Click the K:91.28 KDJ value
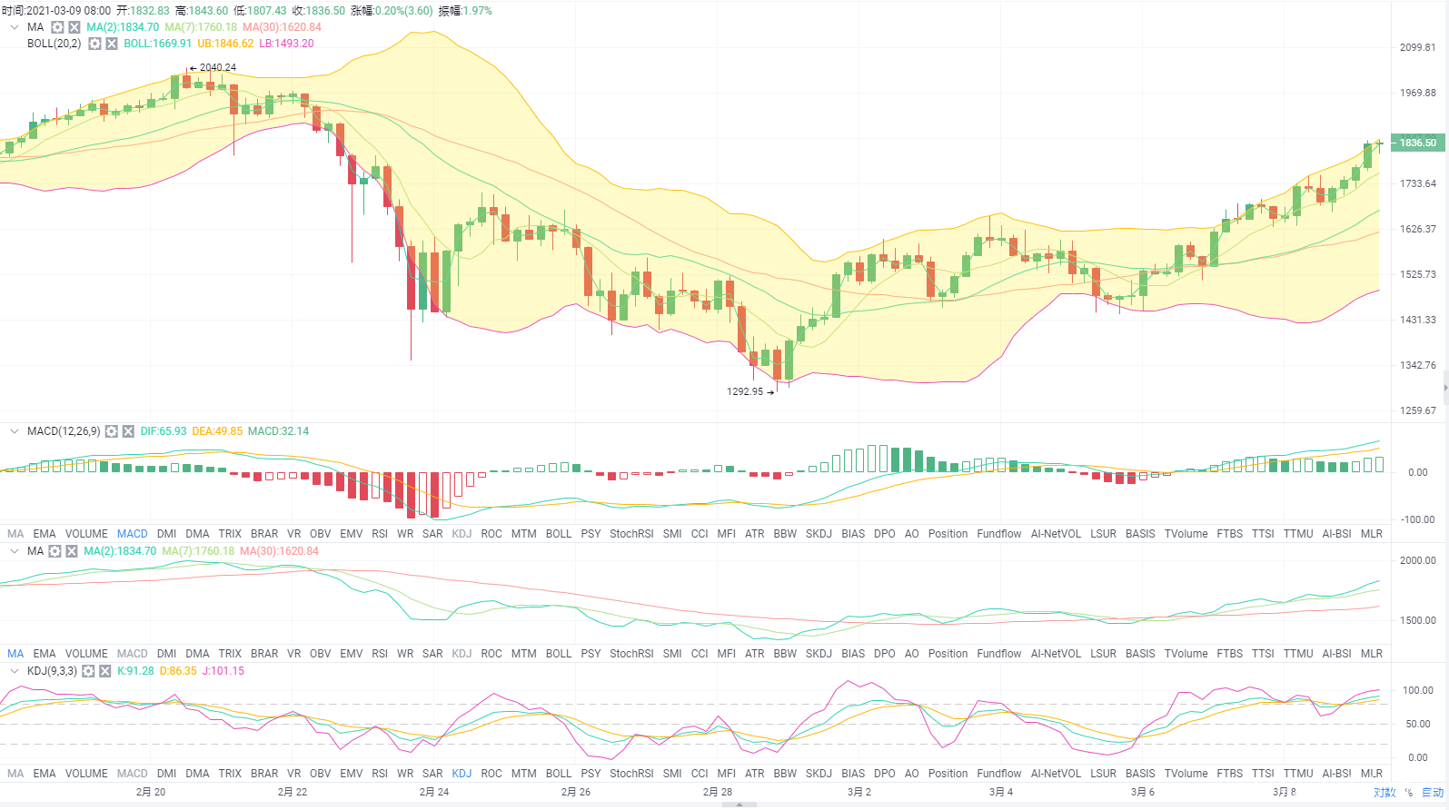The width and height of the screenshot is (1449, 810). 135,671
